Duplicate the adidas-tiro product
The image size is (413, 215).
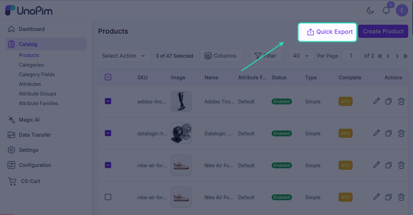(389, 101)
